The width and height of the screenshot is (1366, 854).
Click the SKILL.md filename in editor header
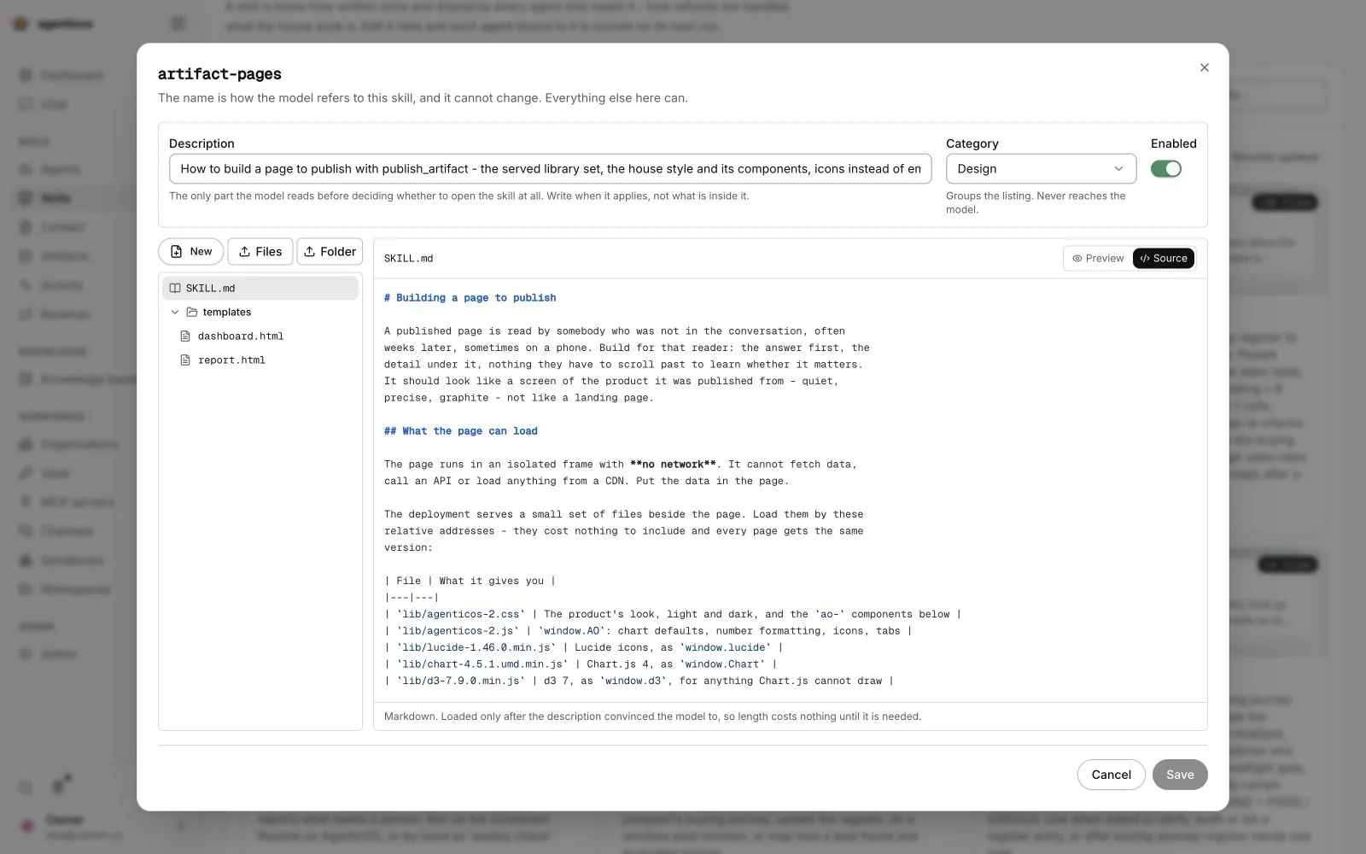pyautogui.click(x=408, y=259)
